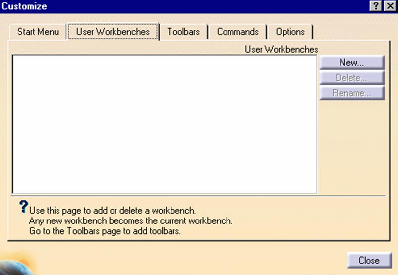The image size is (398, 275).
Task: Click the 'User Workbenches' label above the list
Action: (281, 49)
